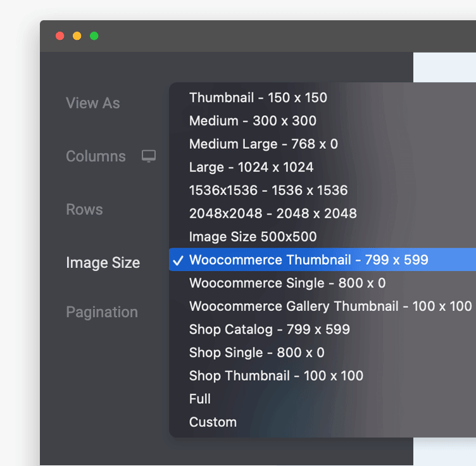Choose Woocommerce Single - 800 x 0
This screenshot has width=476, height=466.
pyautogui.click(x=287, y=283)
